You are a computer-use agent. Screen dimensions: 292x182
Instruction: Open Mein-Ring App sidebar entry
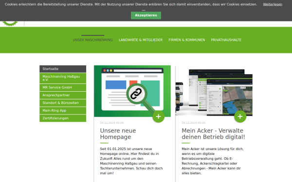coord(63,111)
